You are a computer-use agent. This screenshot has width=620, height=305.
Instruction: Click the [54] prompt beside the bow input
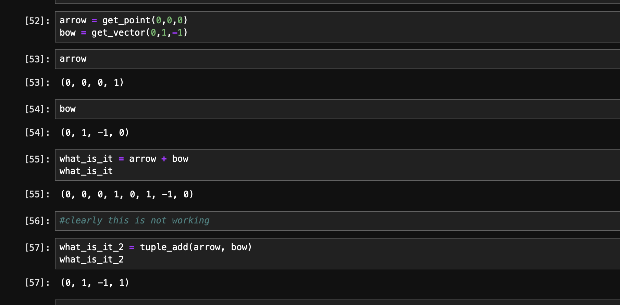[x=37, y=109]
